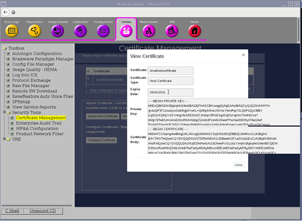This screenshot has width=302, height=221.
Task: Open the Configuration icon
Action: pyautogui.click(x=103, y=31)
